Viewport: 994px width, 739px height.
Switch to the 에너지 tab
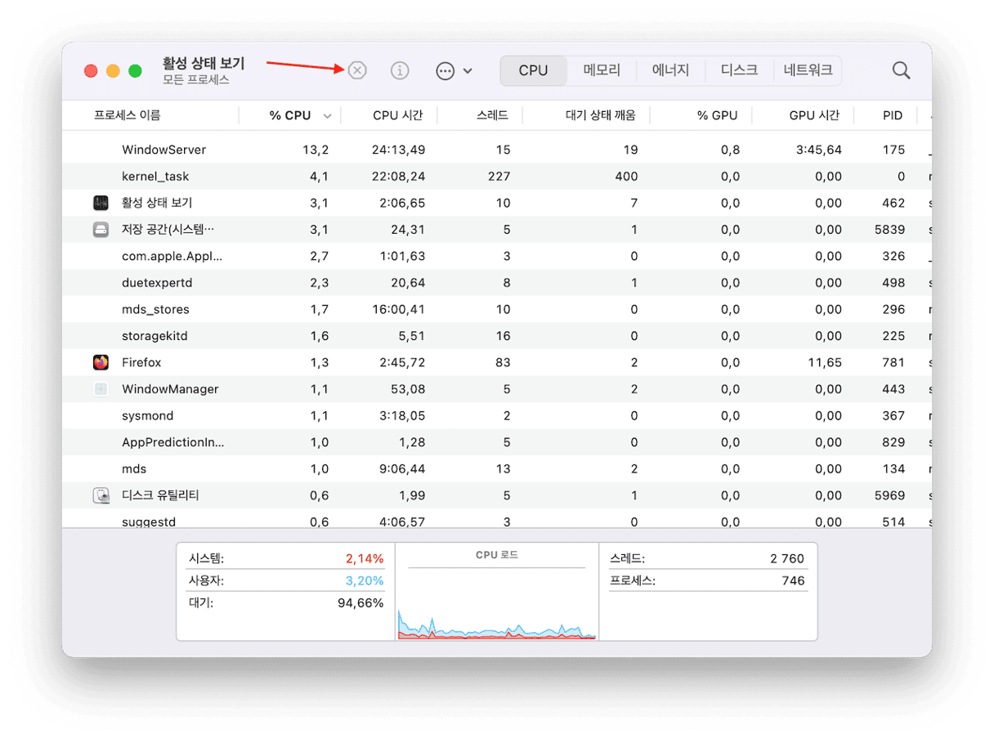pyautogui.click(x=670, y=70)
